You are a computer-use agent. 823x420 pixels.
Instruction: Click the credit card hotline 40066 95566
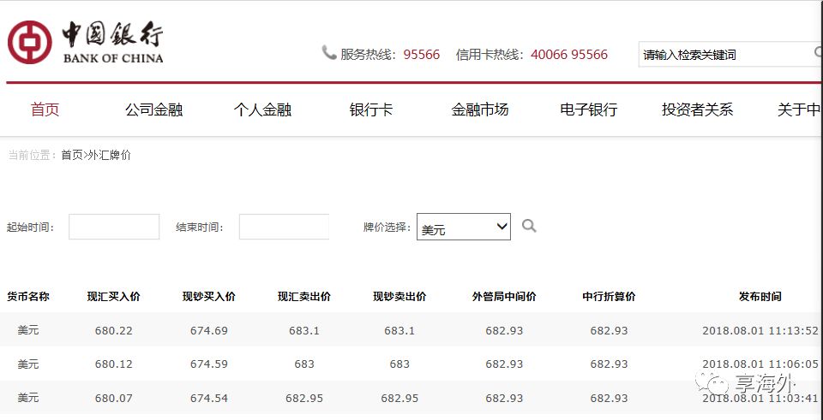pyautogui.click(x=569, y=55)
